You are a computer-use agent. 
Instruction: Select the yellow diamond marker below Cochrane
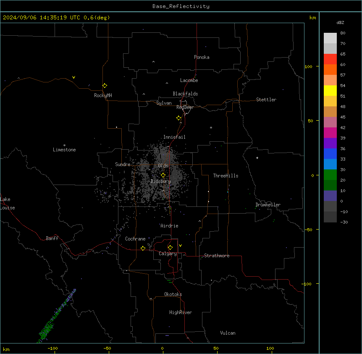click(143, 248)
